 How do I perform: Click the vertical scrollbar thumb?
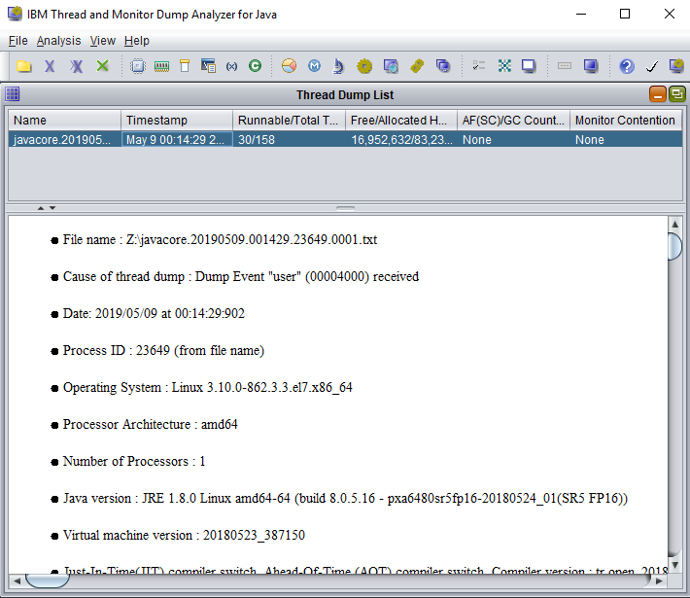[x=674, y=246]
